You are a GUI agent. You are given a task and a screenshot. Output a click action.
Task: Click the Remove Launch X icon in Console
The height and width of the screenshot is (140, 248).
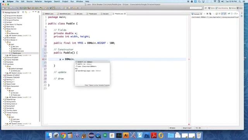pyautogui.click(x=207, y=14)
